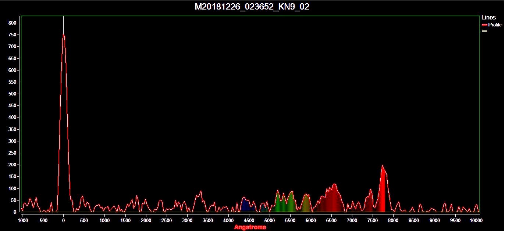Click the y-axis tick label "250"
The width and height of the screenshot is (505, 231).
pos(13,153)
